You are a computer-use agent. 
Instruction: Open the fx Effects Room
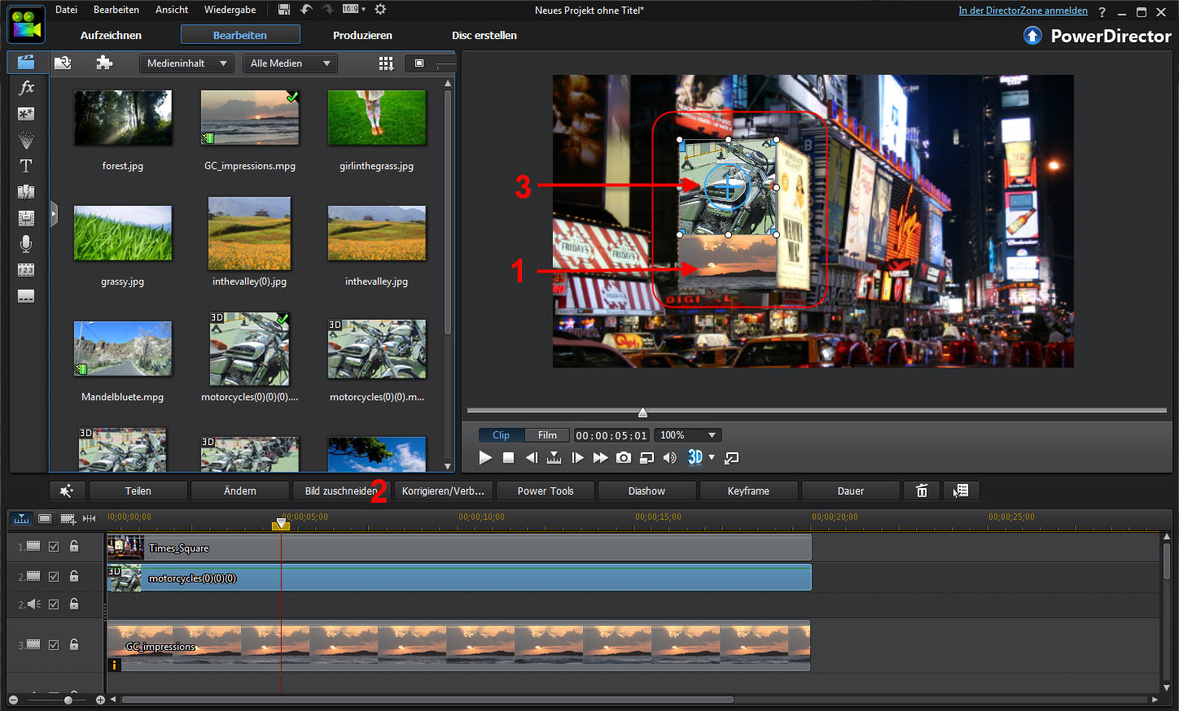click(26, 88)
